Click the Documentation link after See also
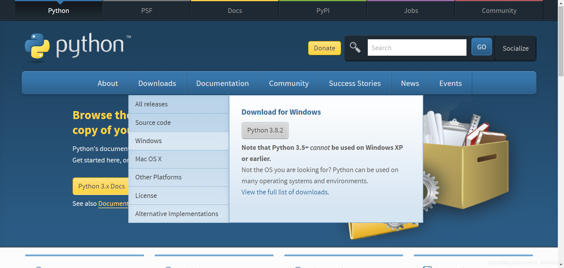 [x=113, y=203]
